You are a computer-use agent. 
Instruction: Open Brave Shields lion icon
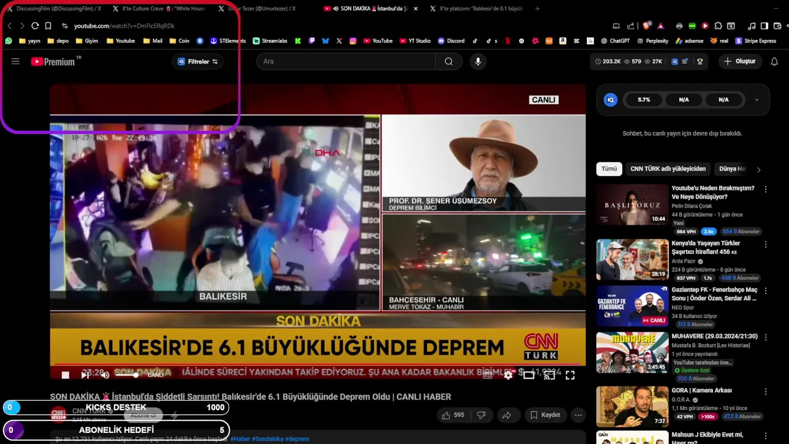(x=647, y=25)
